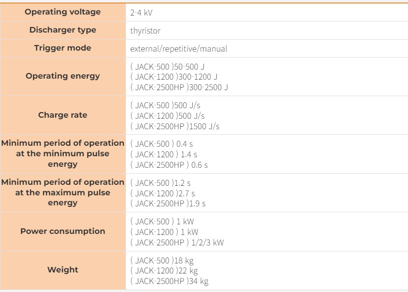Click the Operating voltage header cell

tap(63, 12)
